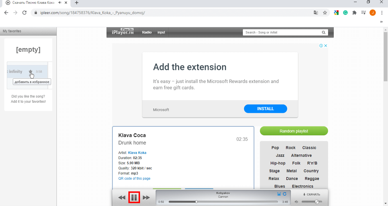The width and height of the screenshot is (388, 206).
Task: Skip forward to next track
Action: pos(146,198)
